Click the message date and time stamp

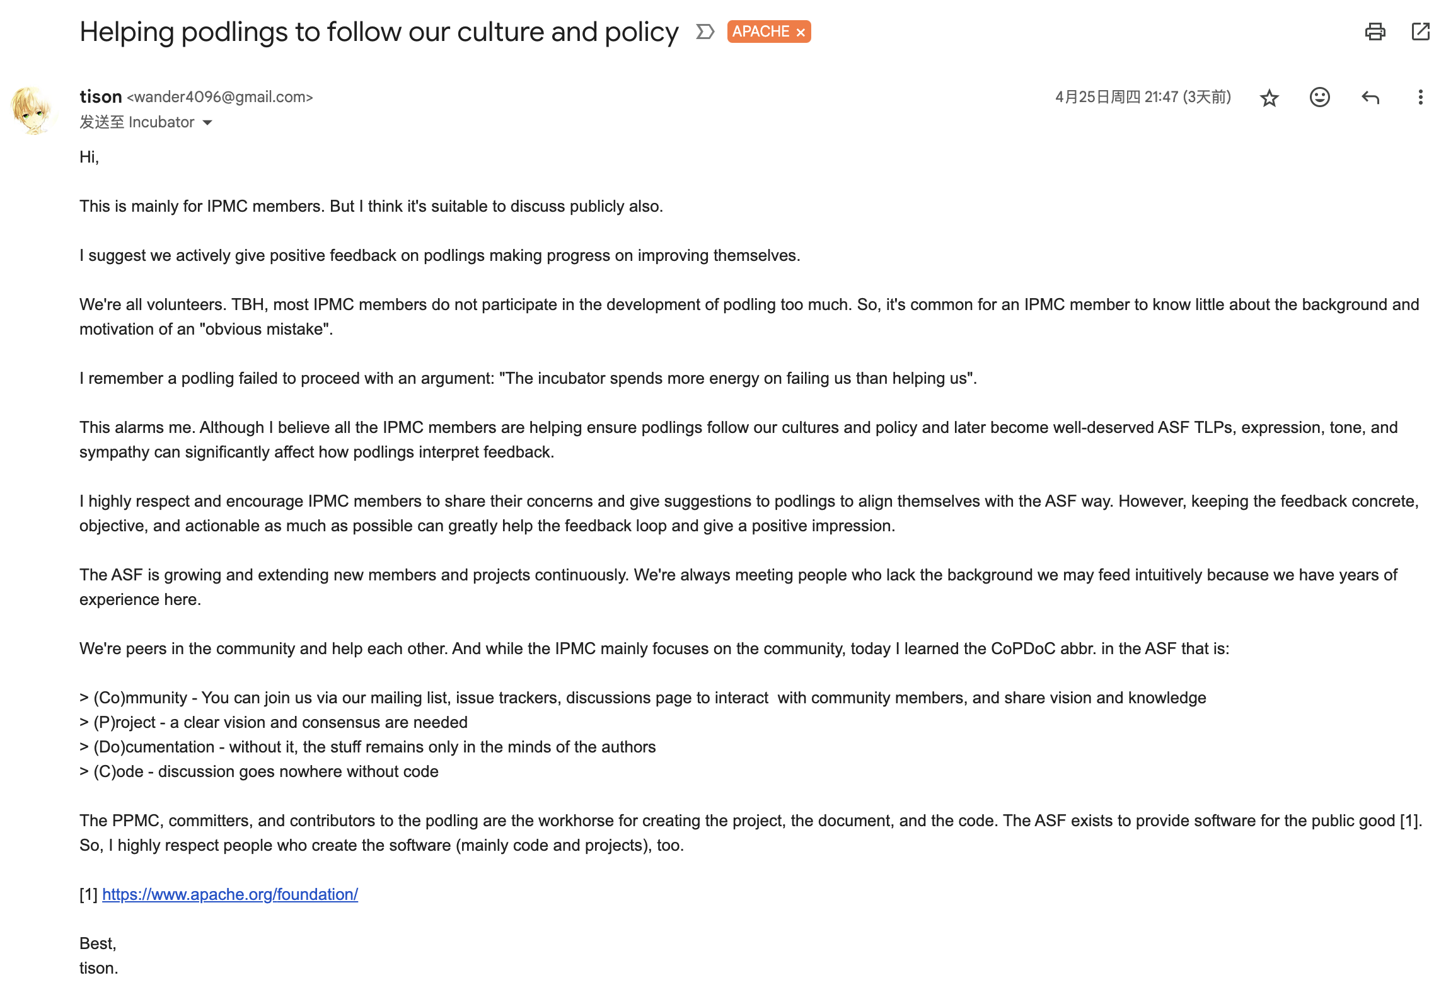click(1143, 97)
